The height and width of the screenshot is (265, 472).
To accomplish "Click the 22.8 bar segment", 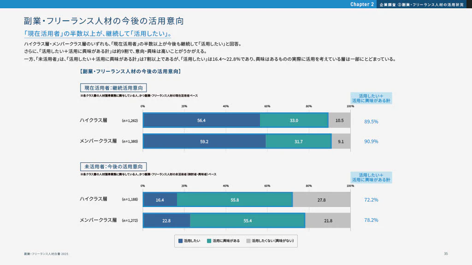I will tap(166, 220).
